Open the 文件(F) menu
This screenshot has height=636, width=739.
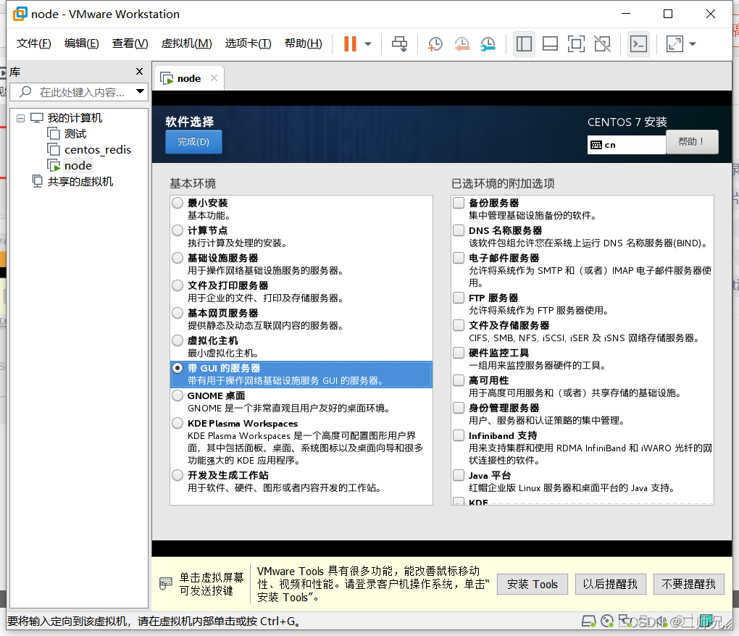34,43
